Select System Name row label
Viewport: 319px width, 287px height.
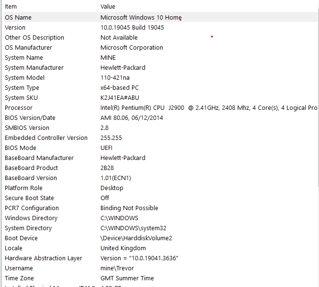coord(24,57)
